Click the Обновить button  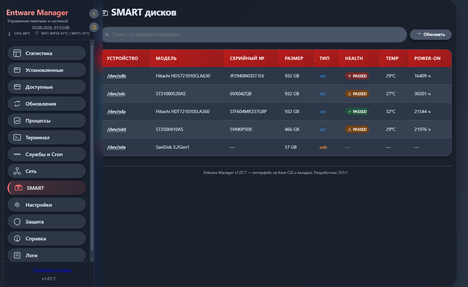[x=431, y=34]
